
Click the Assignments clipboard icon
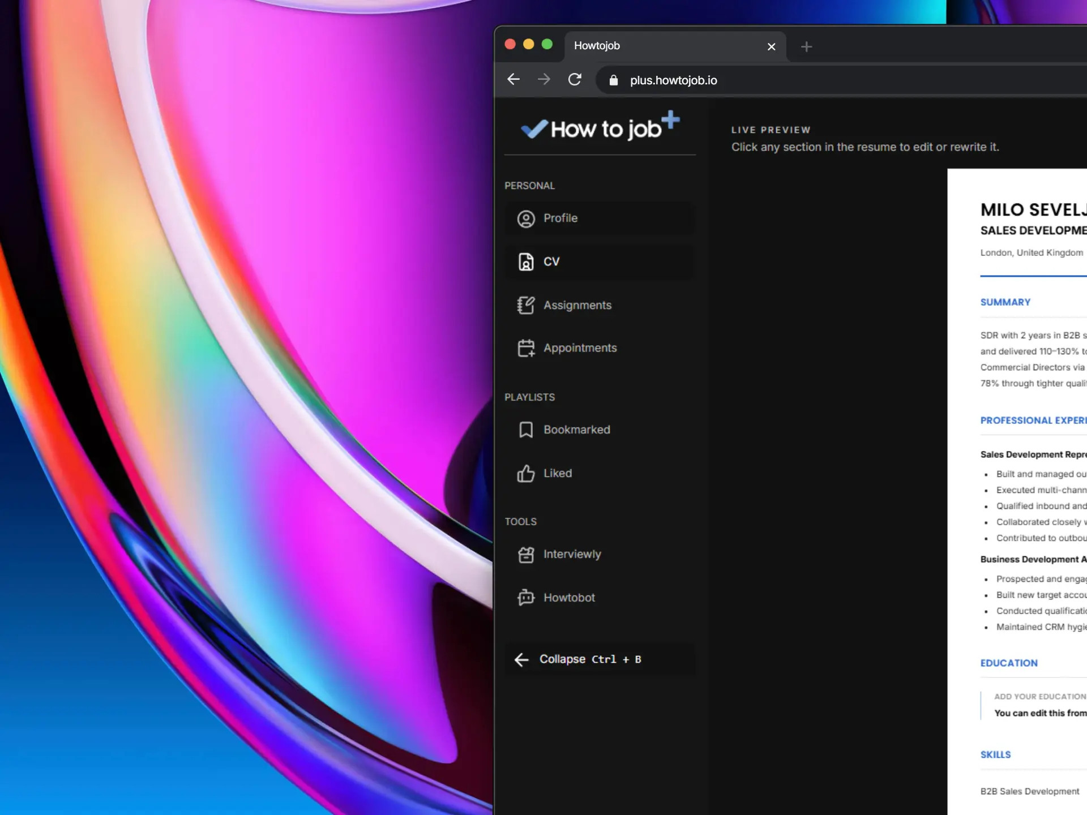(x=526, y=306)
